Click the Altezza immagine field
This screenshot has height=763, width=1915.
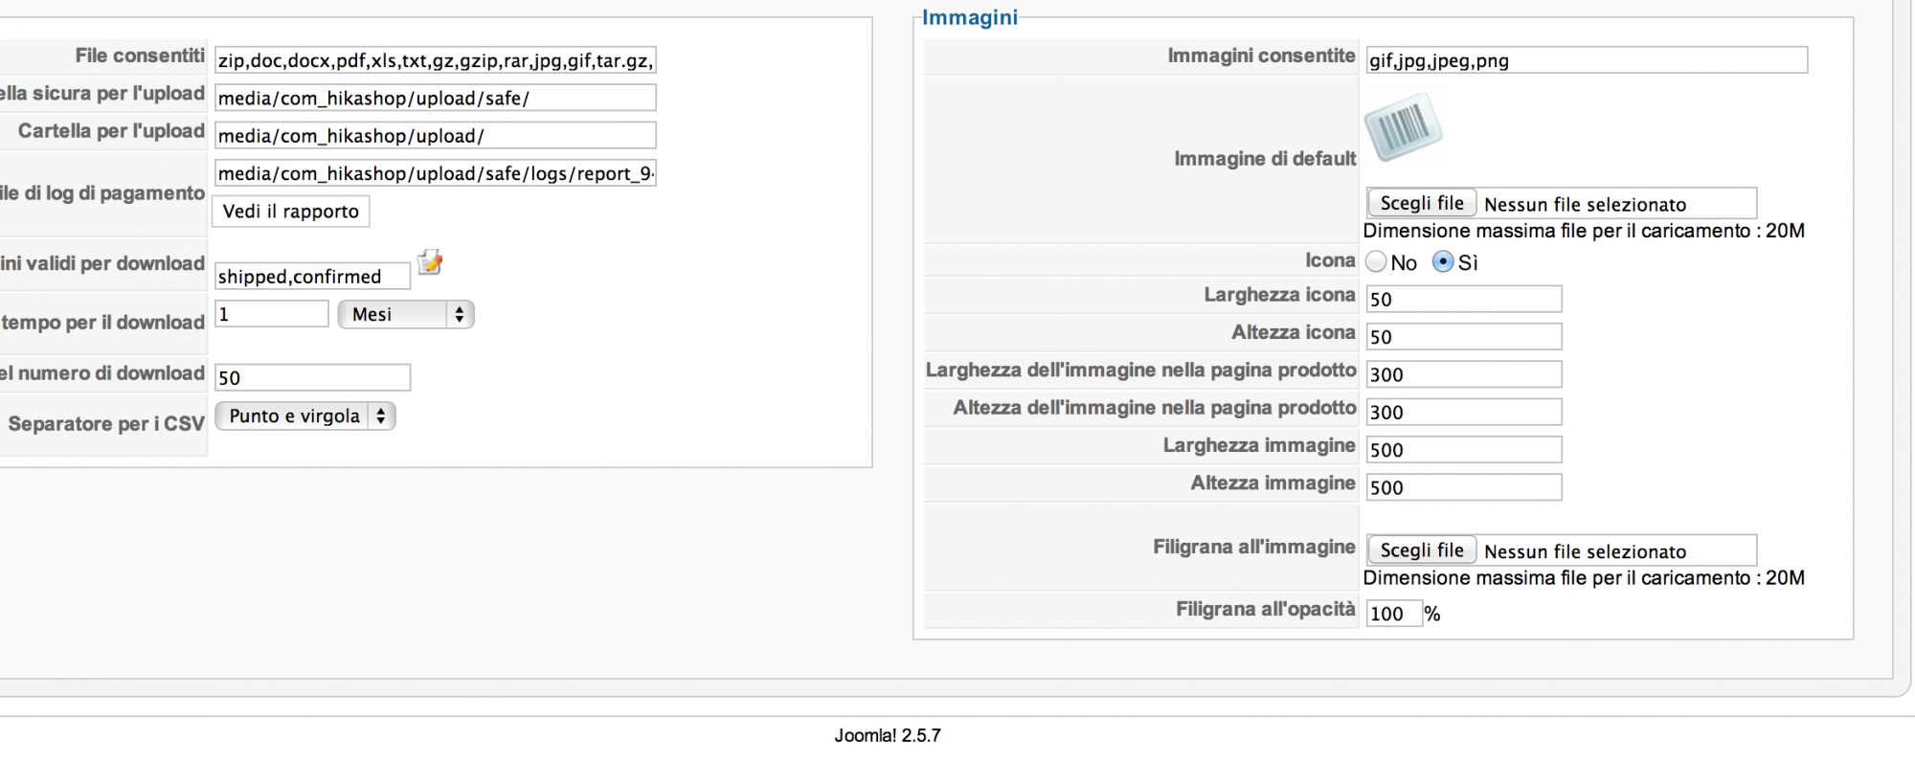[x=1464, y=487]
